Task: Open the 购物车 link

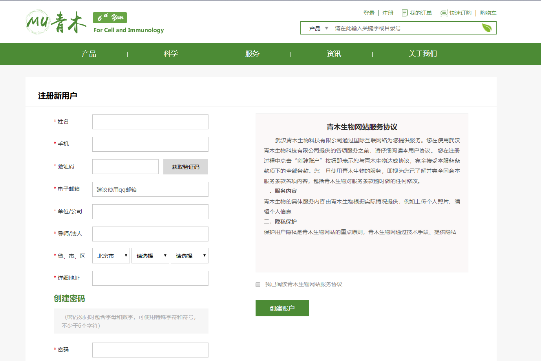Action: click(488, 13)
